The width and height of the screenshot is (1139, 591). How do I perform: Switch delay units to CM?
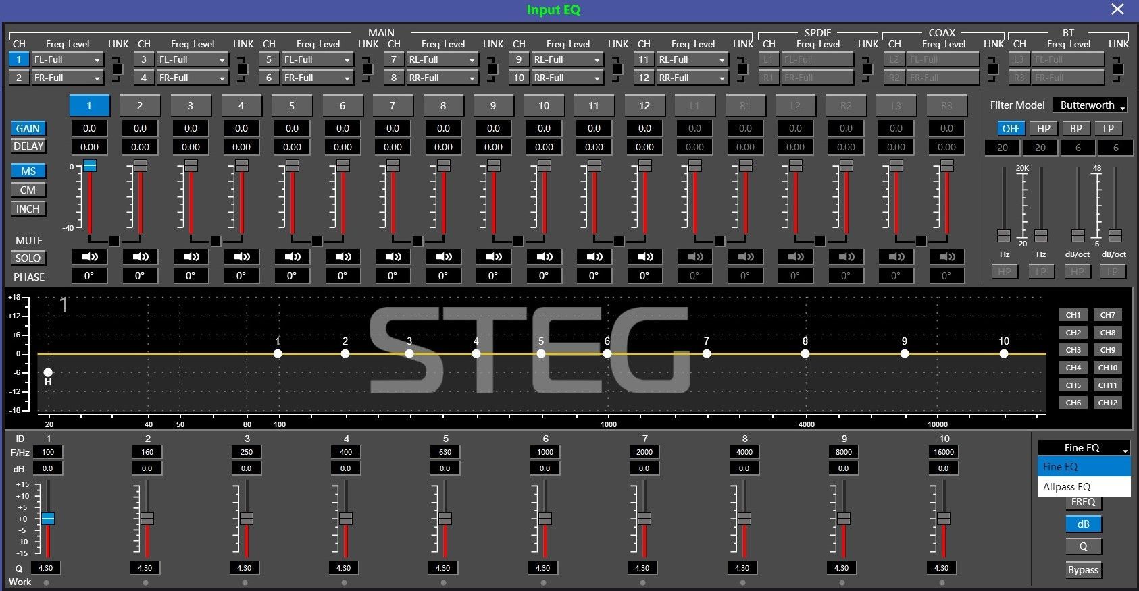(x=28, y=190)
